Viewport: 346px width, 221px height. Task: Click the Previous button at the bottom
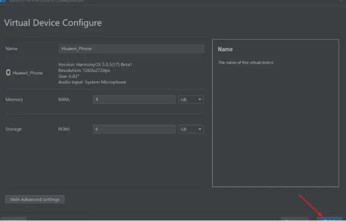point(293,219)
